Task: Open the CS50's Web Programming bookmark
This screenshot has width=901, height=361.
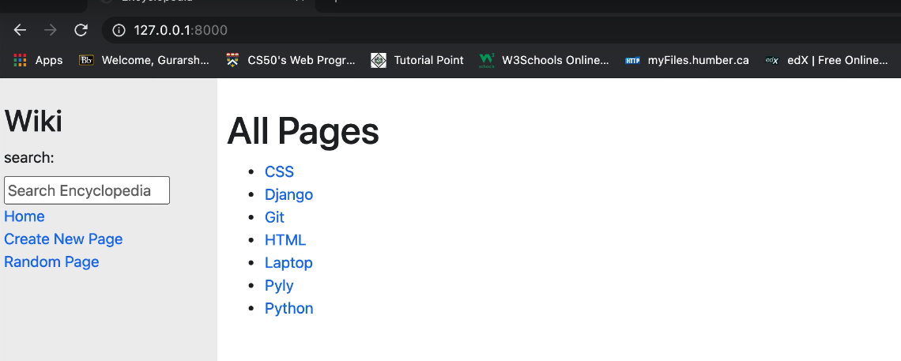Action: tap(290, 60)
